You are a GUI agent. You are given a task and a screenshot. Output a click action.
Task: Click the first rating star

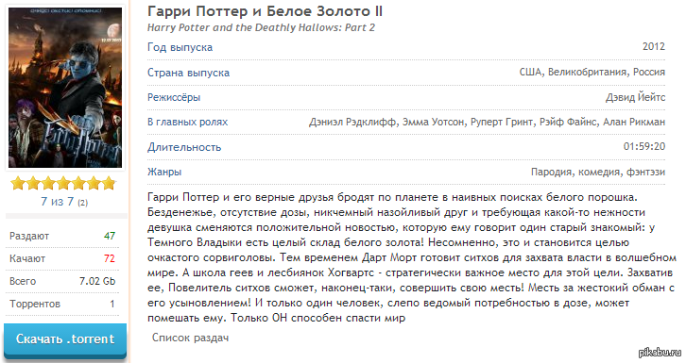pyautogui.click(x=18, y=183)
